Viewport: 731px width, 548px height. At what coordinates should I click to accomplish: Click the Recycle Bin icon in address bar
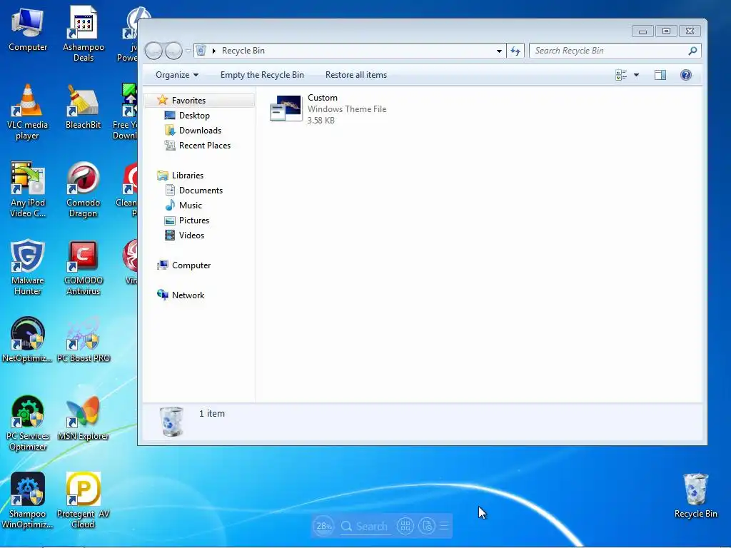201,51
